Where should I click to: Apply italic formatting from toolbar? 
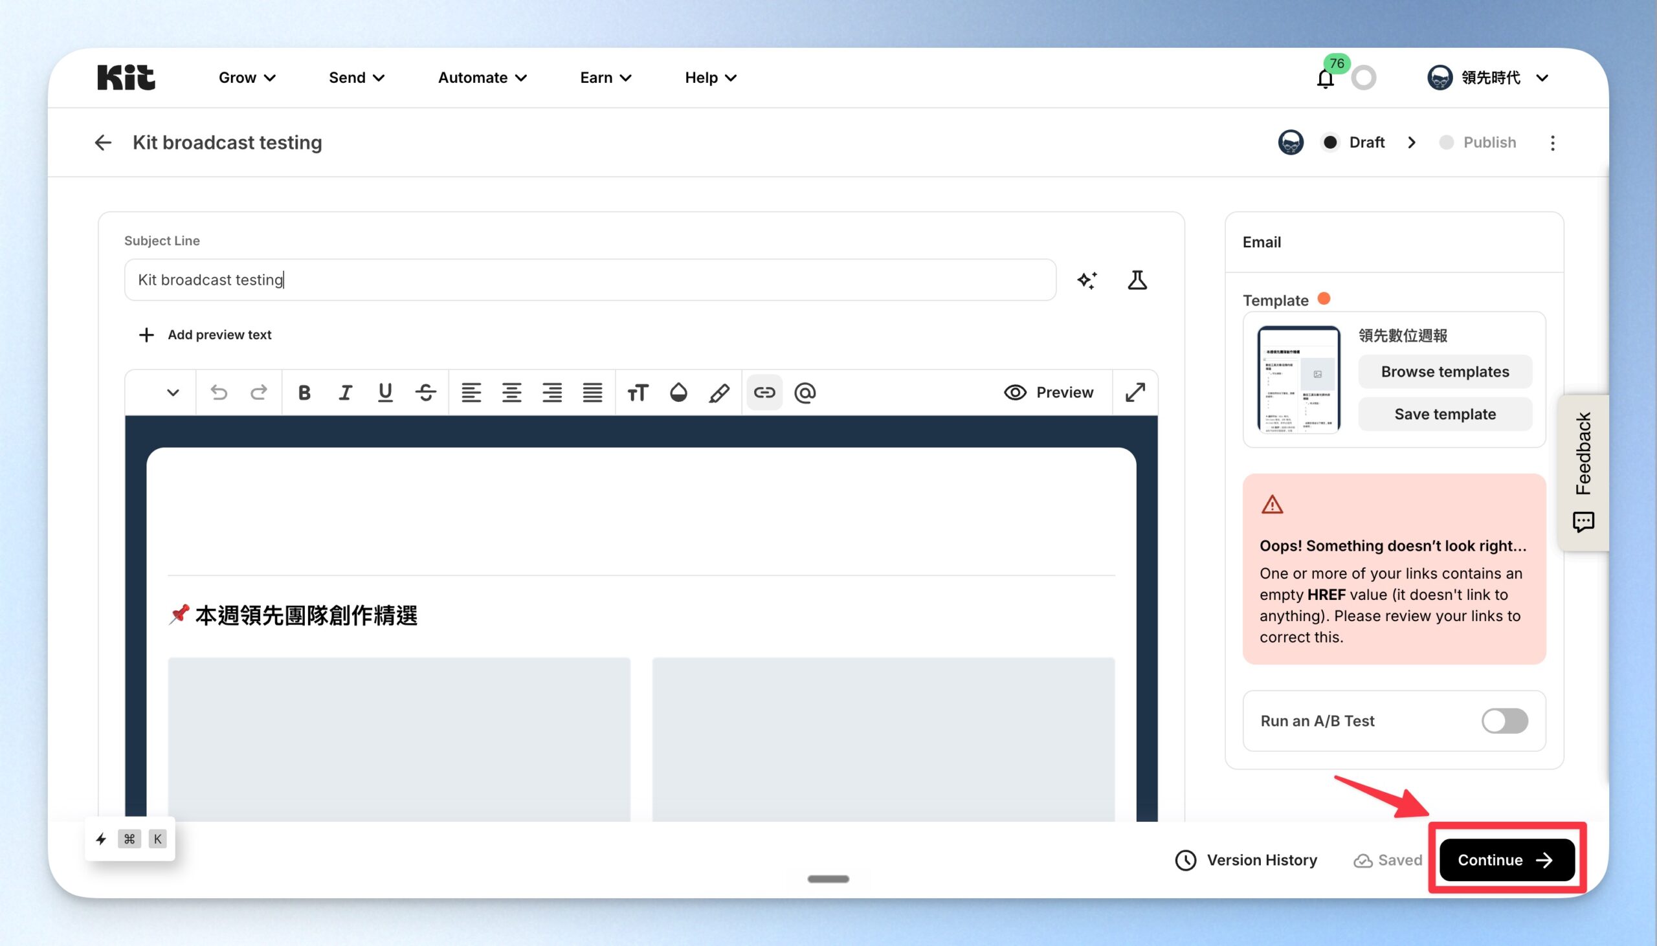click(345, 392)
